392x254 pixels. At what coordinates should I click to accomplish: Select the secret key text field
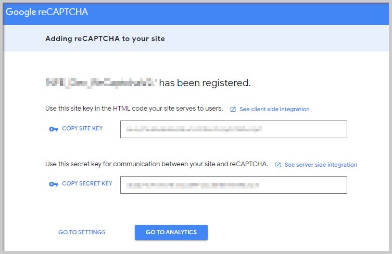click(x=234, y=185)
